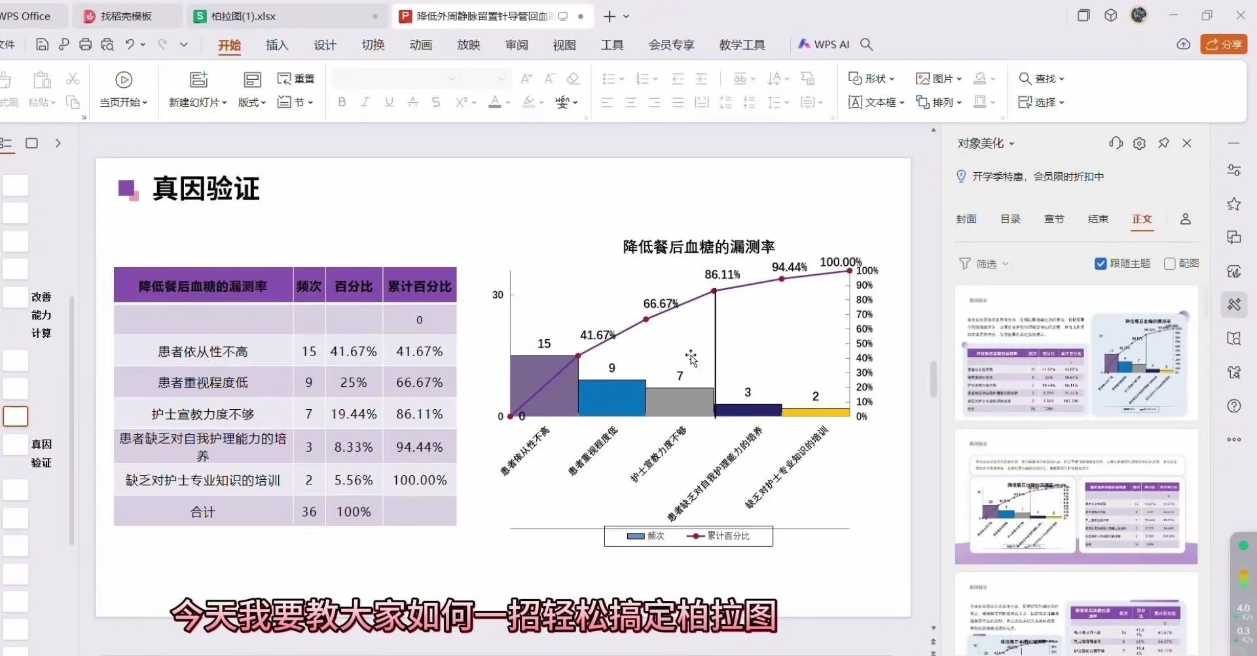Open the font color A swatch
The height and width of the screenshot is (656, 1257).
point(495,102)
